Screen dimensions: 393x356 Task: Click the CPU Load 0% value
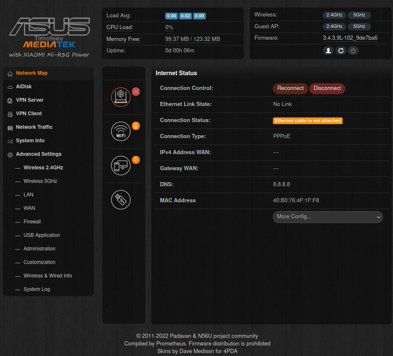pos(169,27)
